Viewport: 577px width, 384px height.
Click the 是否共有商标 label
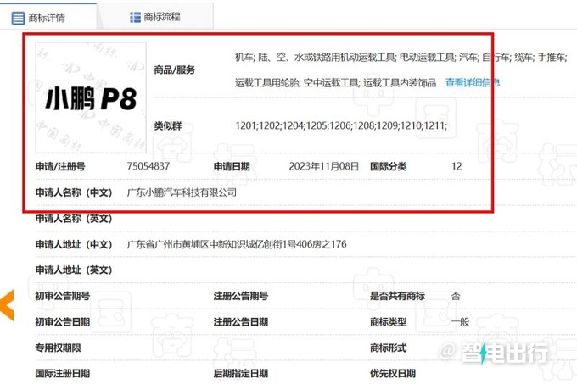point(397,296)
